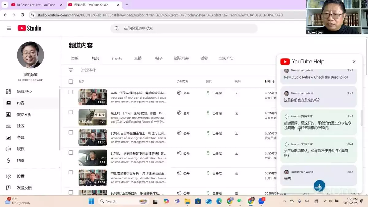368x207 pixels.
Task: Open the 磨上吟 video title link
Action: pos(139,113)
